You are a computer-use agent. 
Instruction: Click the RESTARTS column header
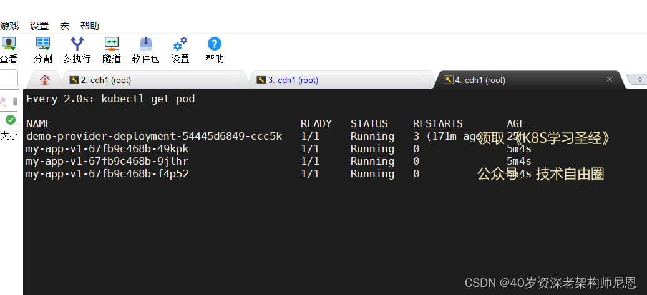438,123
